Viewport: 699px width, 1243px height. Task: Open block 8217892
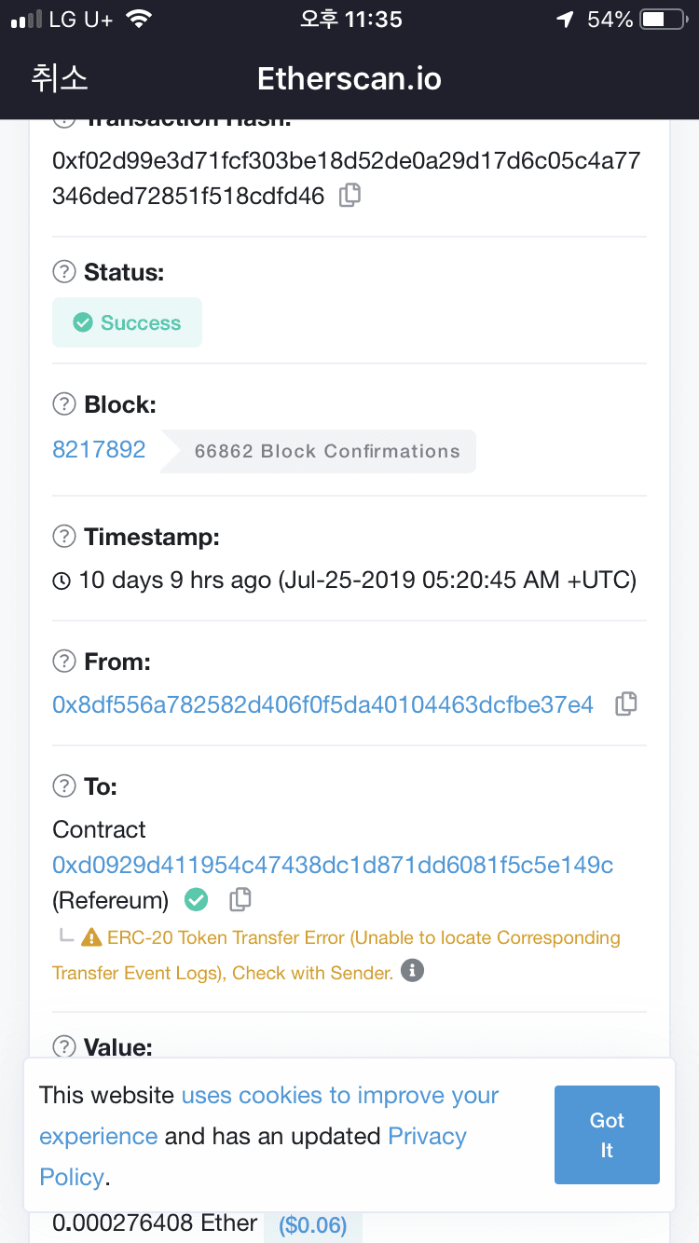(x=99, y=450)
